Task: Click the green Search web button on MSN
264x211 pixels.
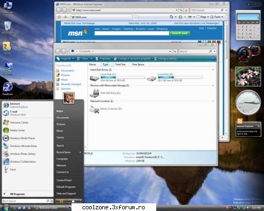Action: (180, 33)
